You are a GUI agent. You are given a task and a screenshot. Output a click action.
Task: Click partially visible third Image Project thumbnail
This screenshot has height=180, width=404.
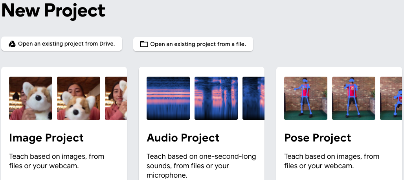coord(116,98)
